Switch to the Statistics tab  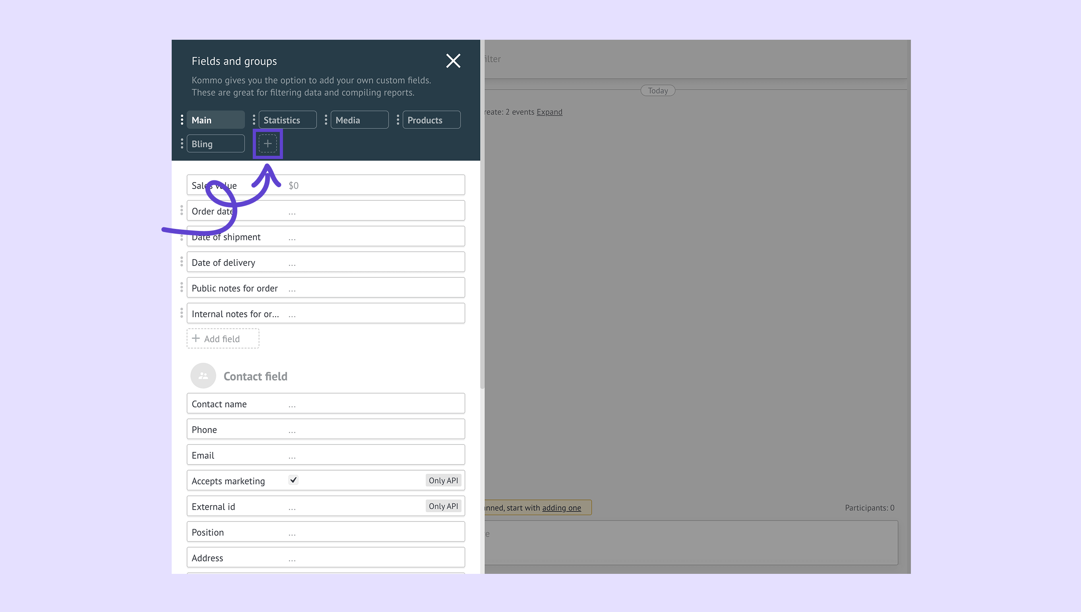(x=287, y=120)
